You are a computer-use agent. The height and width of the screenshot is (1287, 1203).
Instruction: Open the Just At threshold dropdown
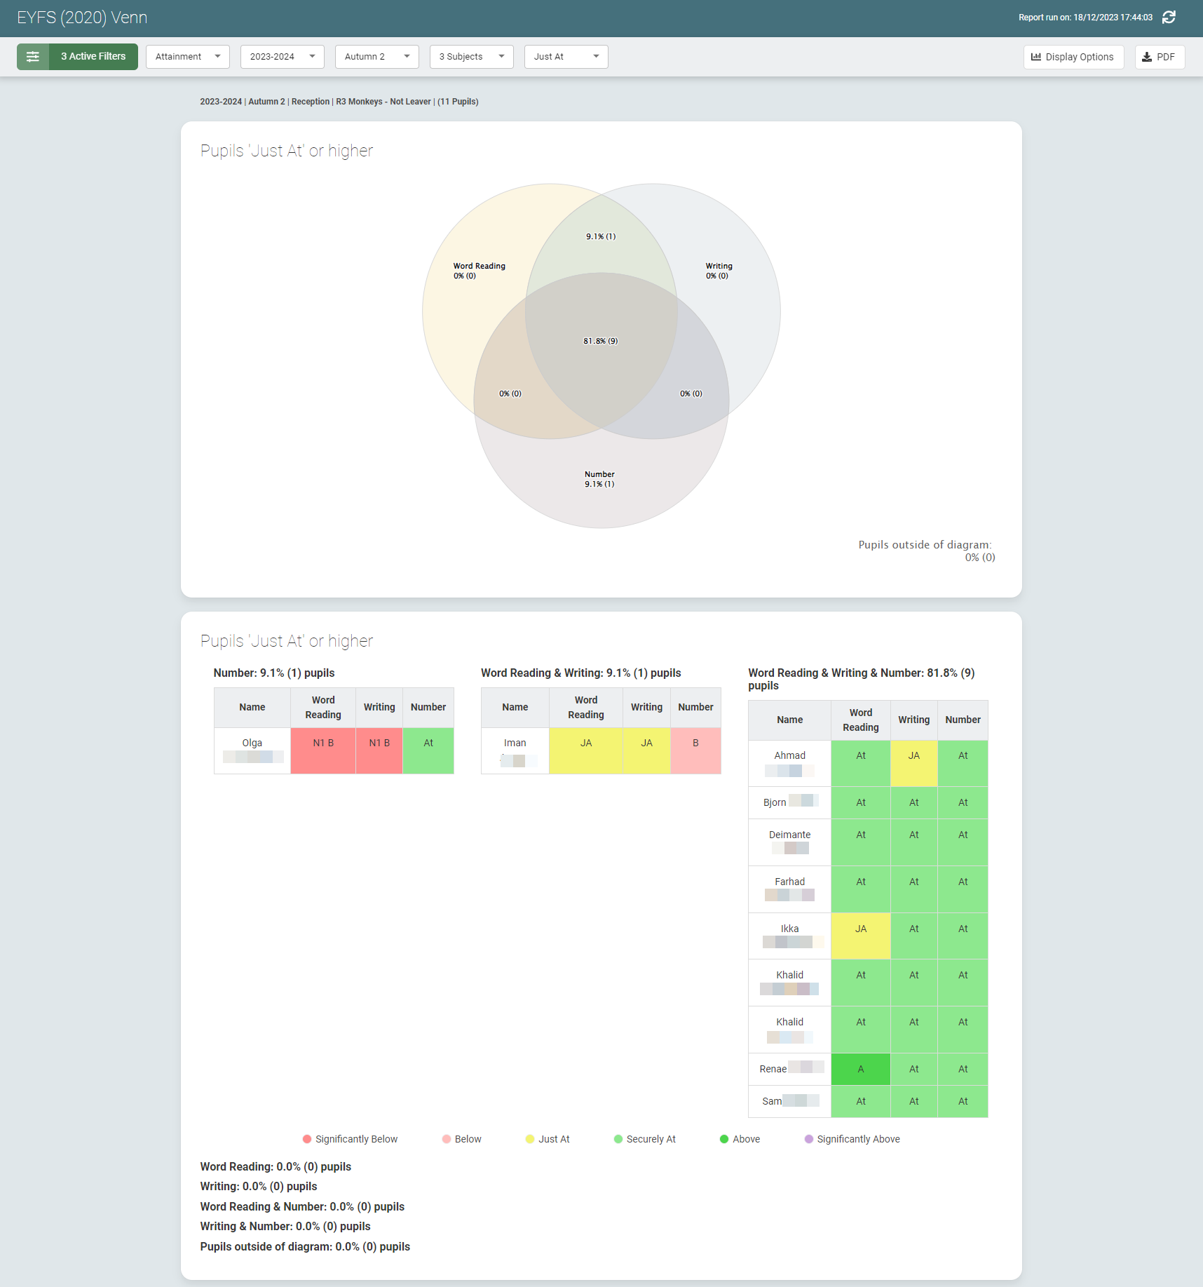click(566, 57)
